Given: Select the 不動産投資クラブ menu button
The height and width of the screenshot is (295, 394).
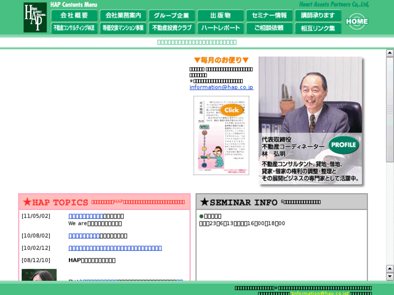Looking at the screenshot, I should [172, 28].
